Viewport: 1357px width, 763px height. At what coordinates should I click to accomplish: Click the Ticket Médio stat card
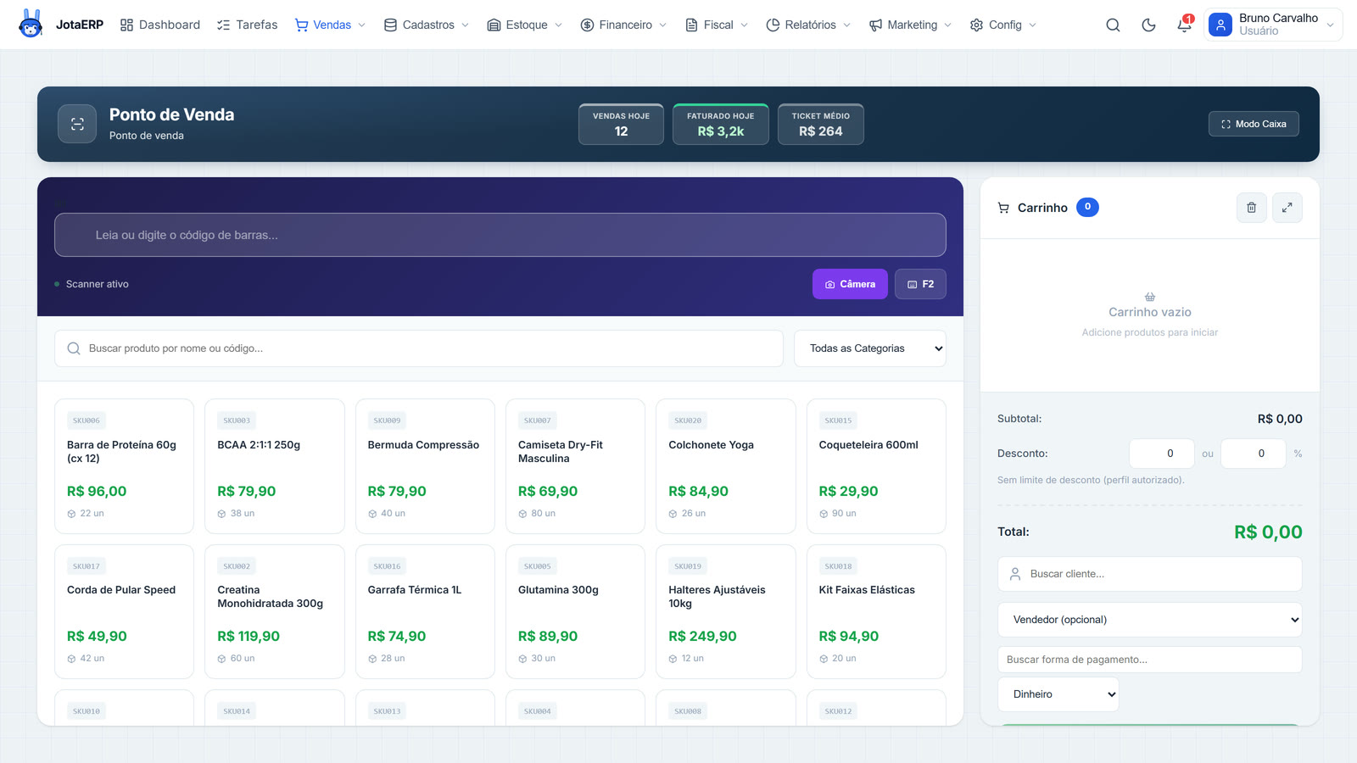pos(821,124)
